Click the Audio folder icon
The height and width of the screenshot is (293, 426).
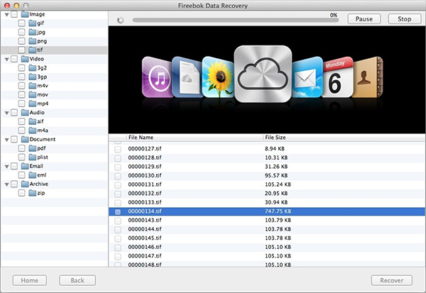coord(25,112)
